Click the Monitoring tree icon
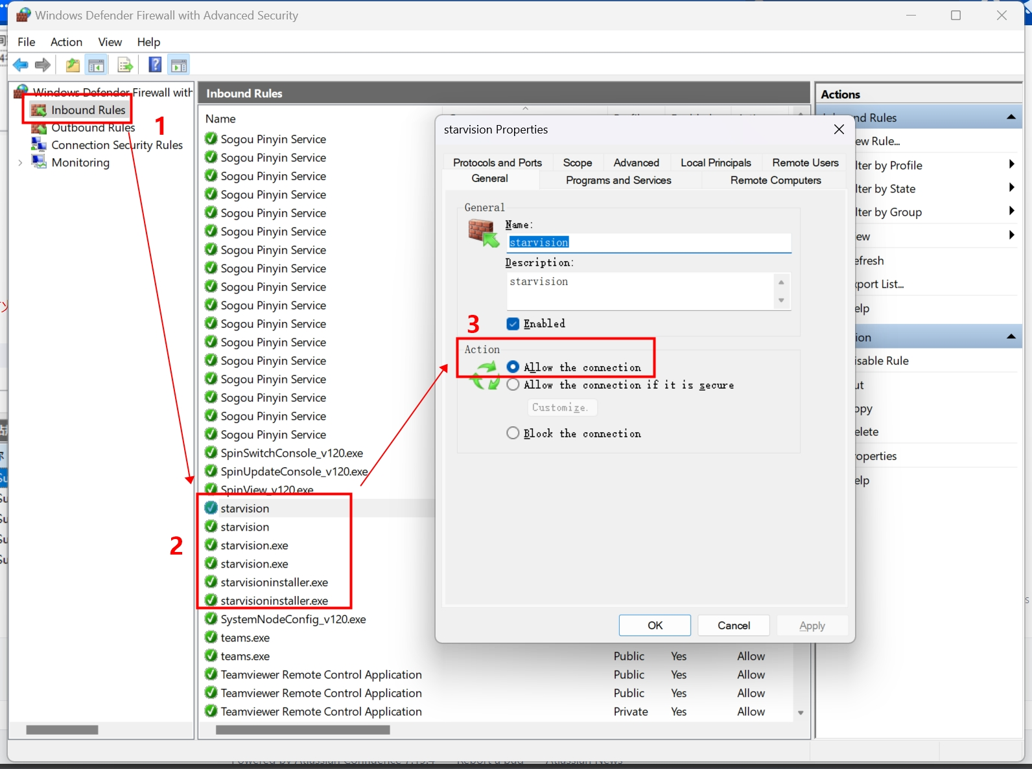This screenshot has height=769, width=1032. [x=39, y=162]
